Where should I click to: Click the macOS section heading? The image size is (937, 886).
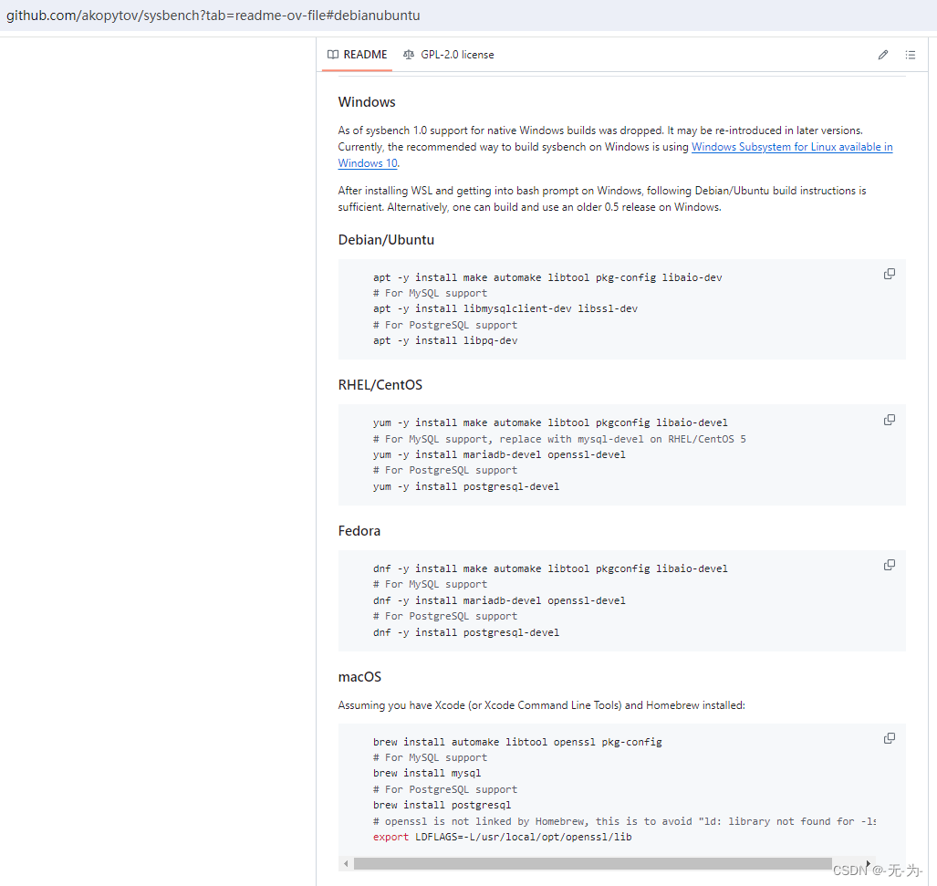359,677
